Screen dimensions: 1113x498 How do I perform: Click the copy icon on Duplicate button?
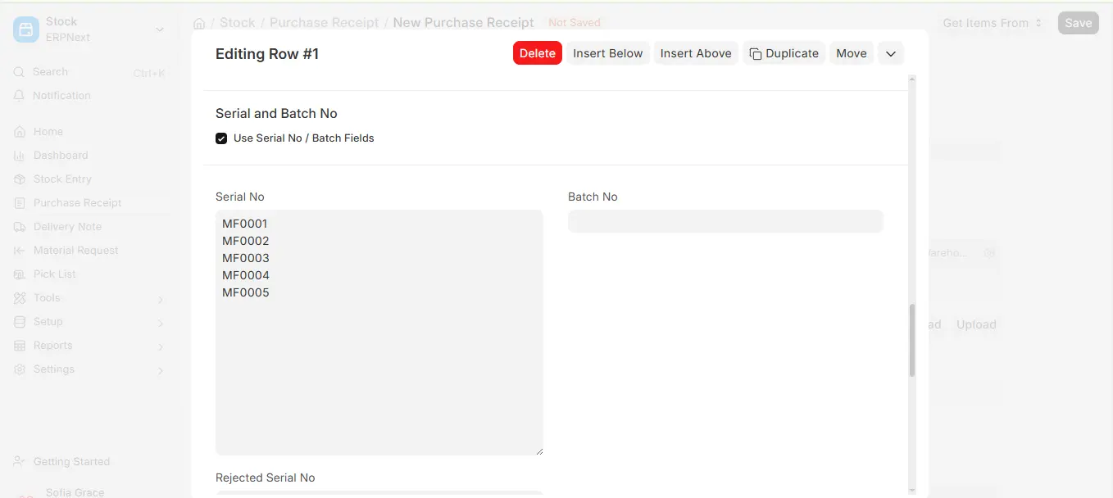756,54
